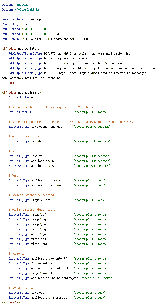Click the '# CSS and JavaScript' comment
This screenshot has height=307, width=162.
pos(25,288)
